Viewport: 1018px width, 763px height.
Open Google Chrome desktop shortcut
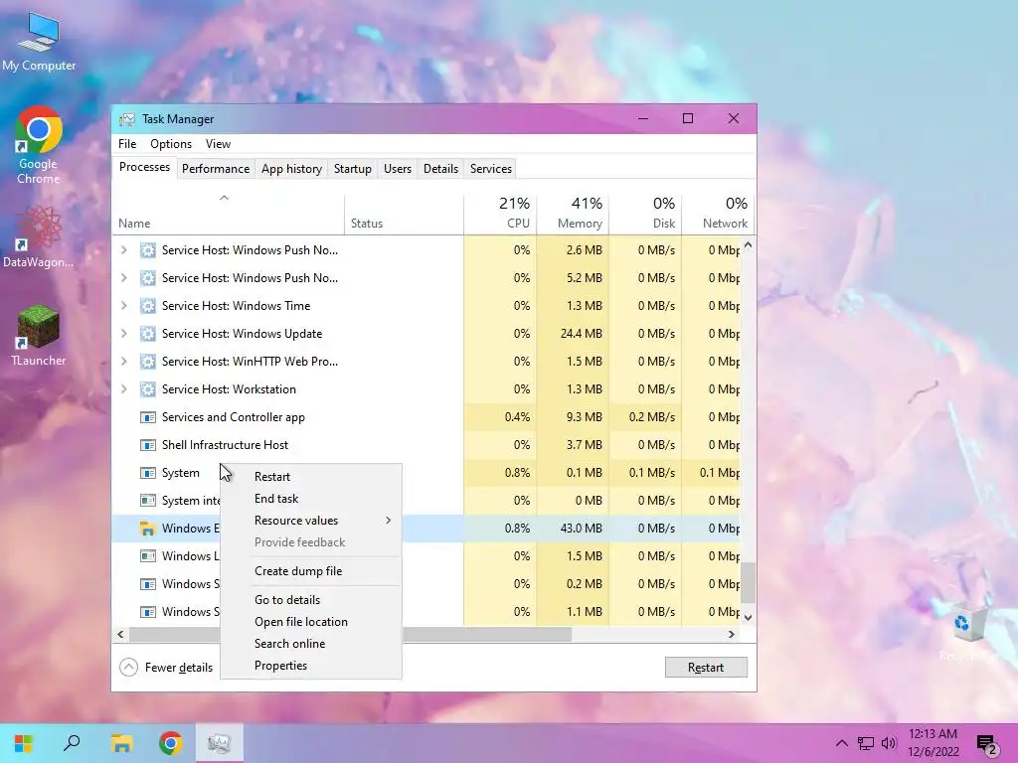pyautogui.click(x=39, y=146)
